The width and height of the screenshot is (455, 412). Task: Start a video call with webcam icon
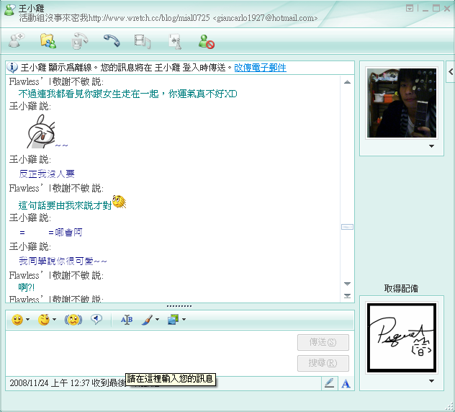pos(79,40)
